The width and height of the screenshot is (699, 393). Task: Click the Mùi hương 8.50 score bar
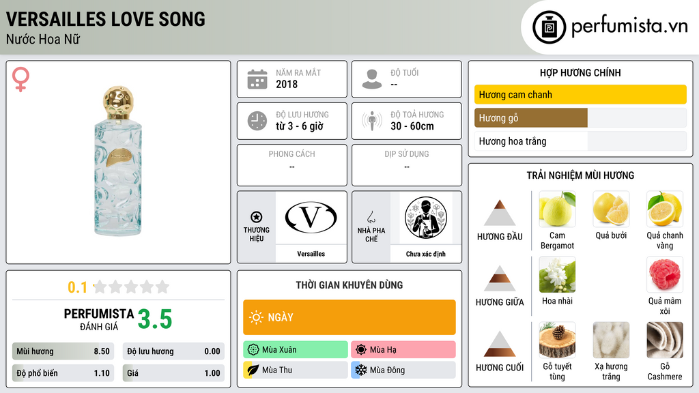[63, 351]
